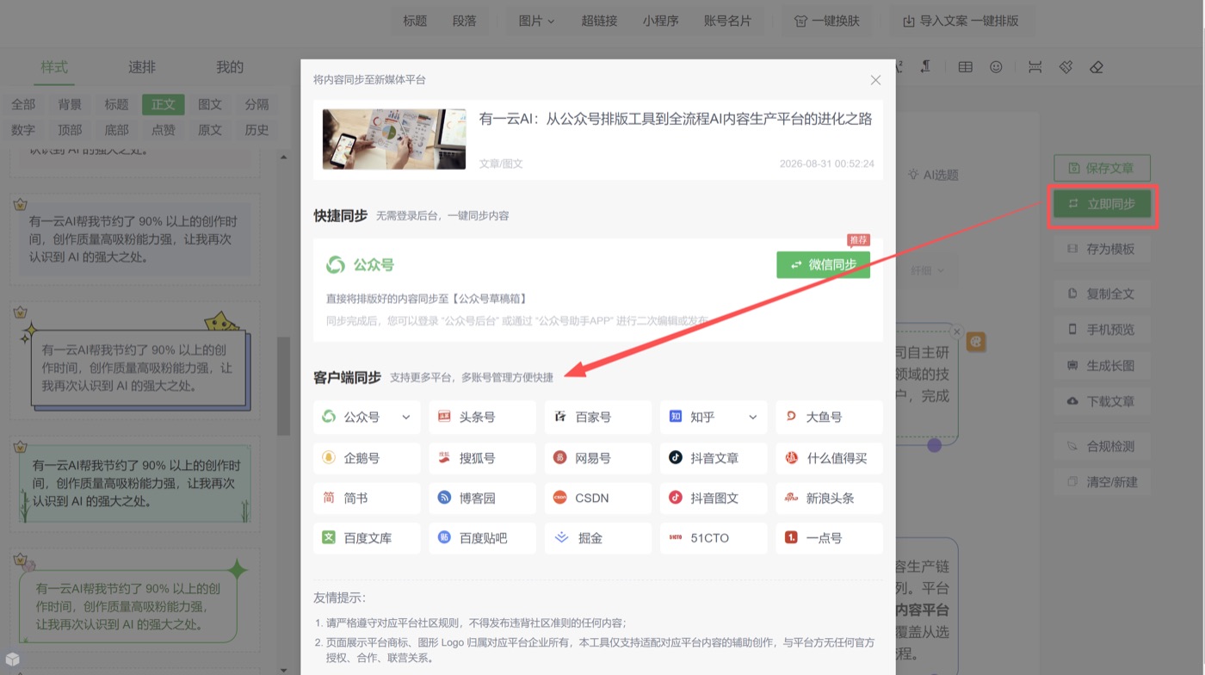Switch to the 速排 tab
This screenshot has width=1205, height=675.
point(142,67)
